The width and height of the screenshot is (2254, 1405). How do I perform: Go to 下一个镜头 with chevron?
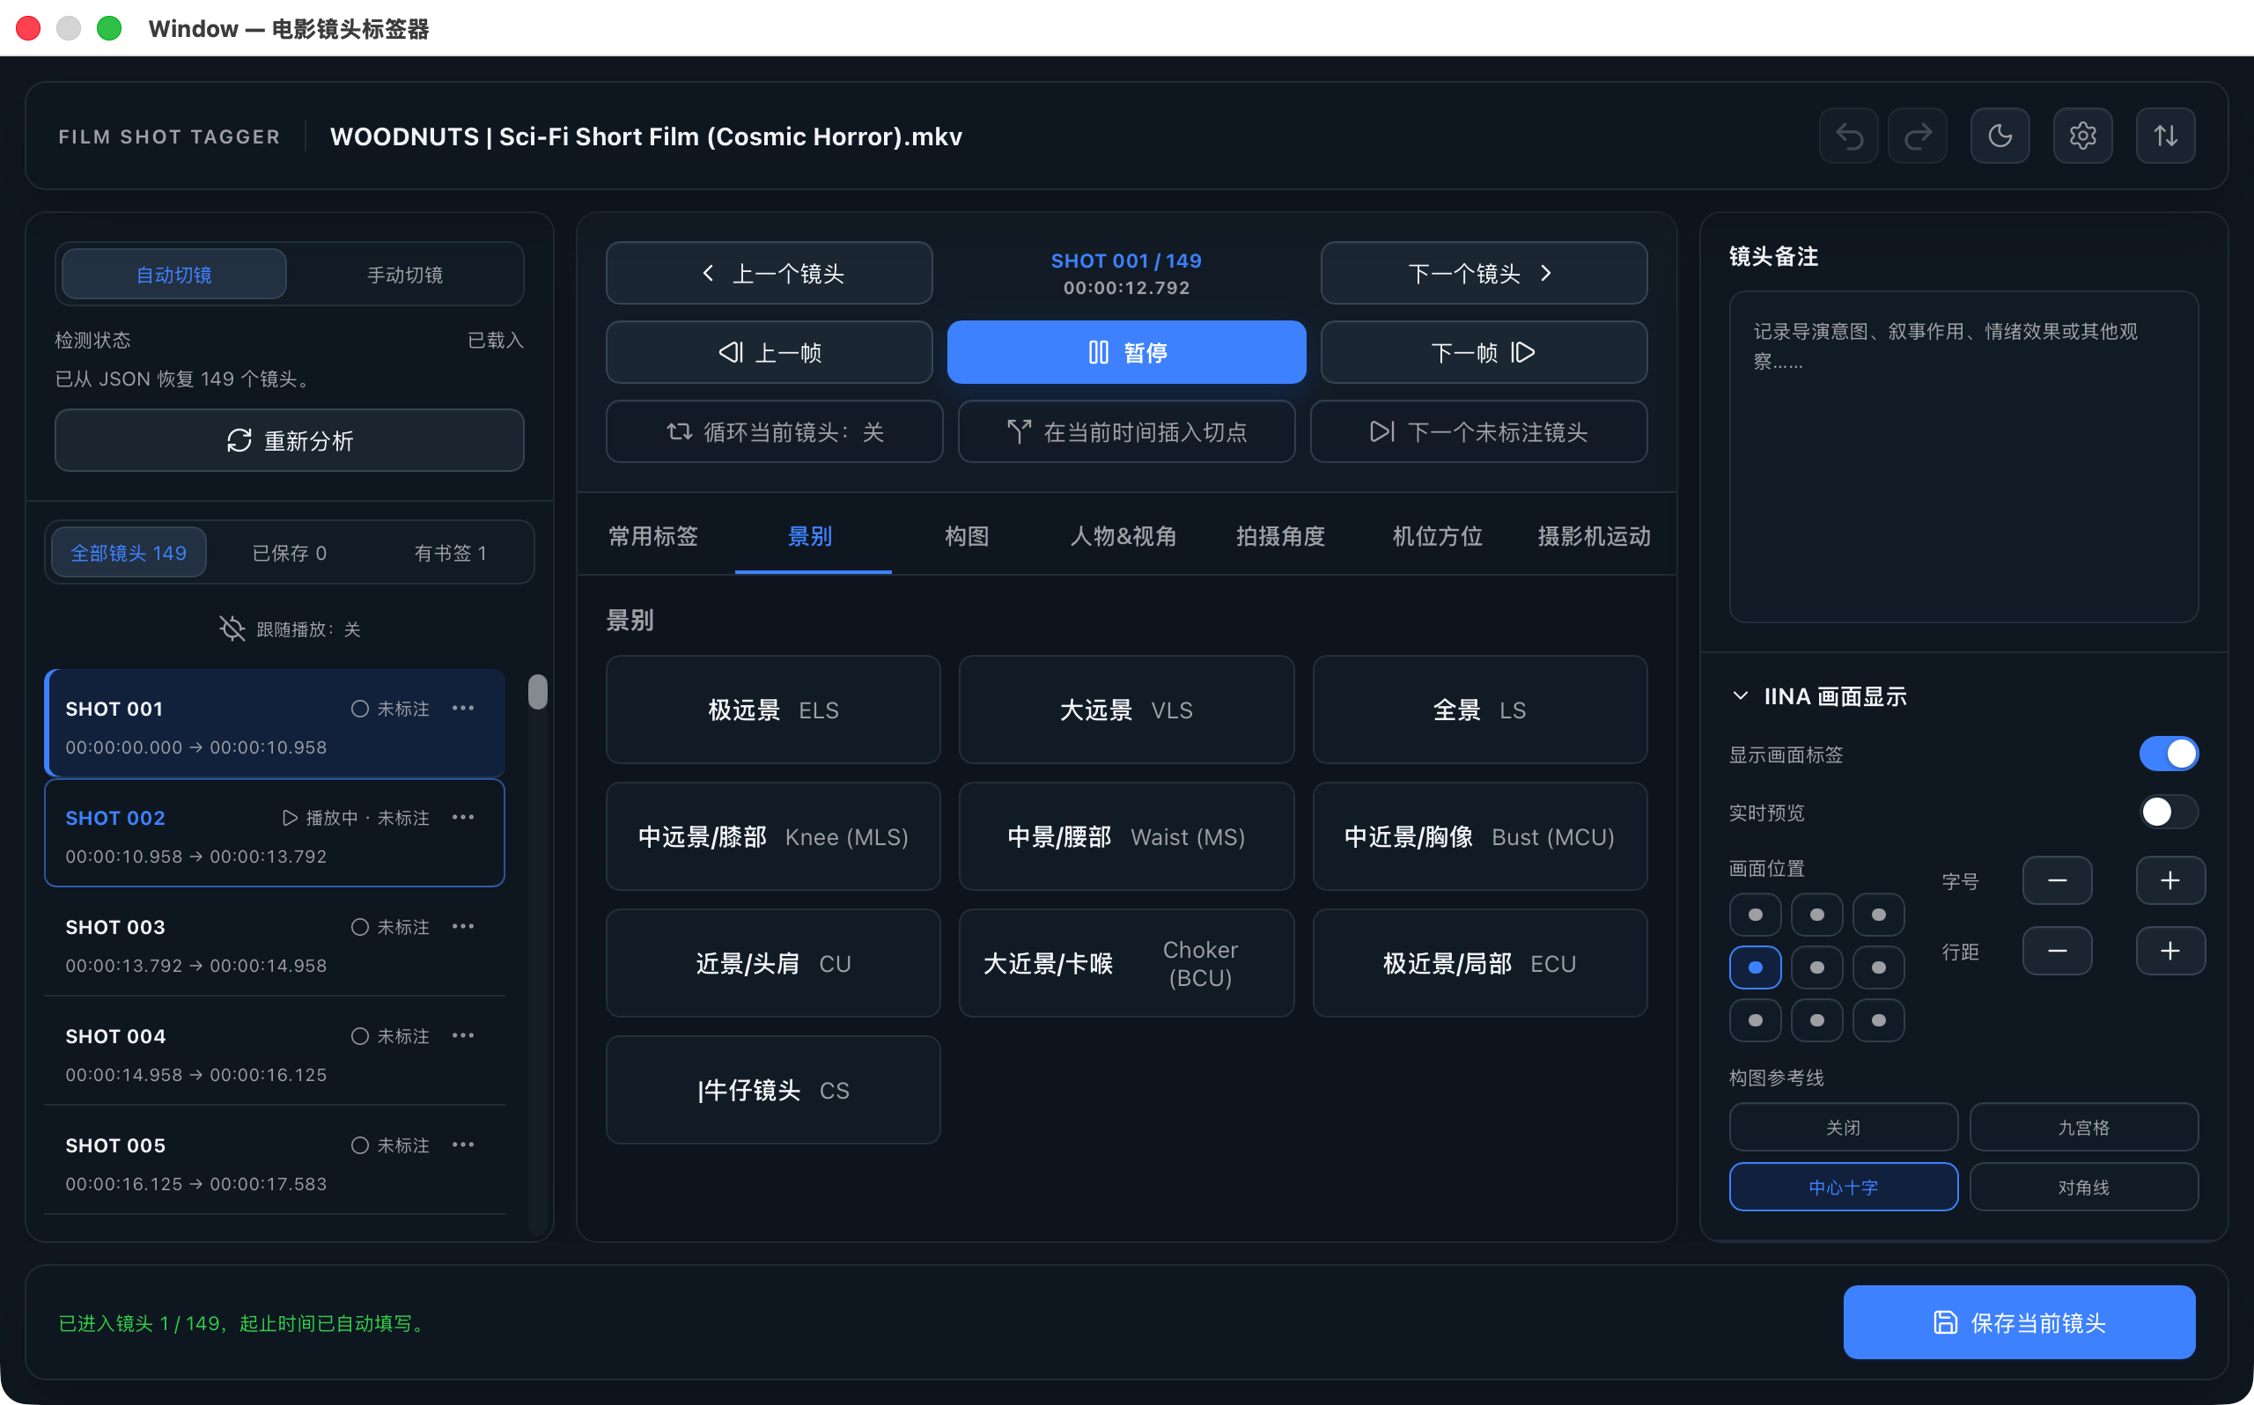click(1483, 273)
